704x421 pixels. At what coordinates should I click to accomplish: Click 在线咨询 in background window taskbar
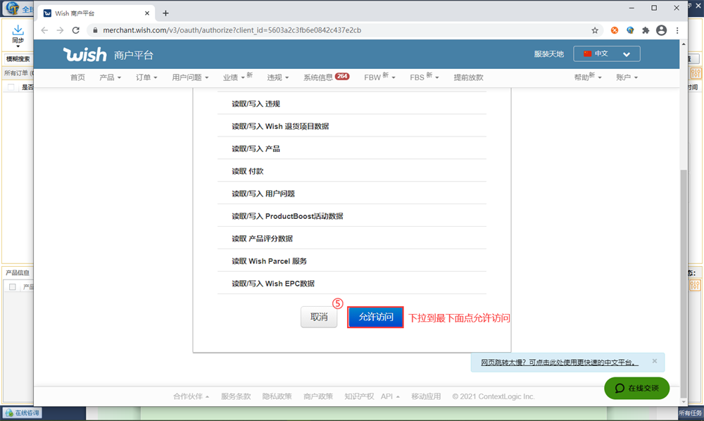tap(23, 413)
